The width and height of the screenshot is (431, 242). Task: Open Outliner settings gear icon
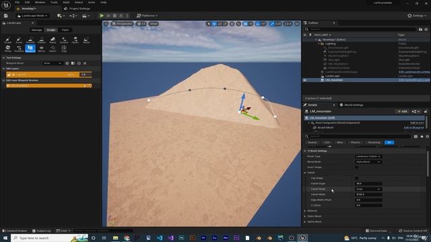[426, 30]
